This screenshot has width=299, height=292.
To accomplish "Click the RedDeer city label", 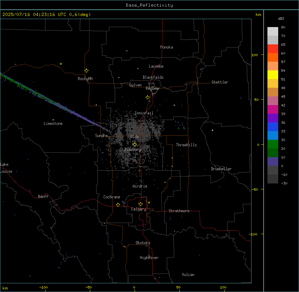I will tap(153, 88).
